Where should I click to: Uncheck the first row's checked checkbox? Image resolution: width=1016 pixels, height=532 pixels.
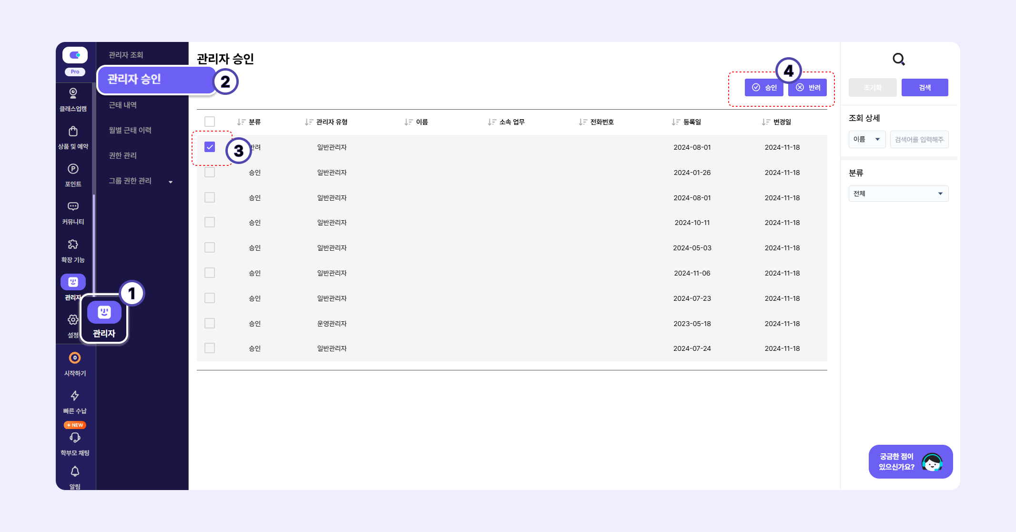click(210, 147)
